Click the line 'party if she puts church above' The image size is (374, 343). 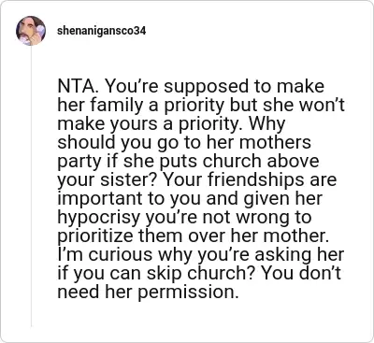pyautogui.click(x=188, y=162)
